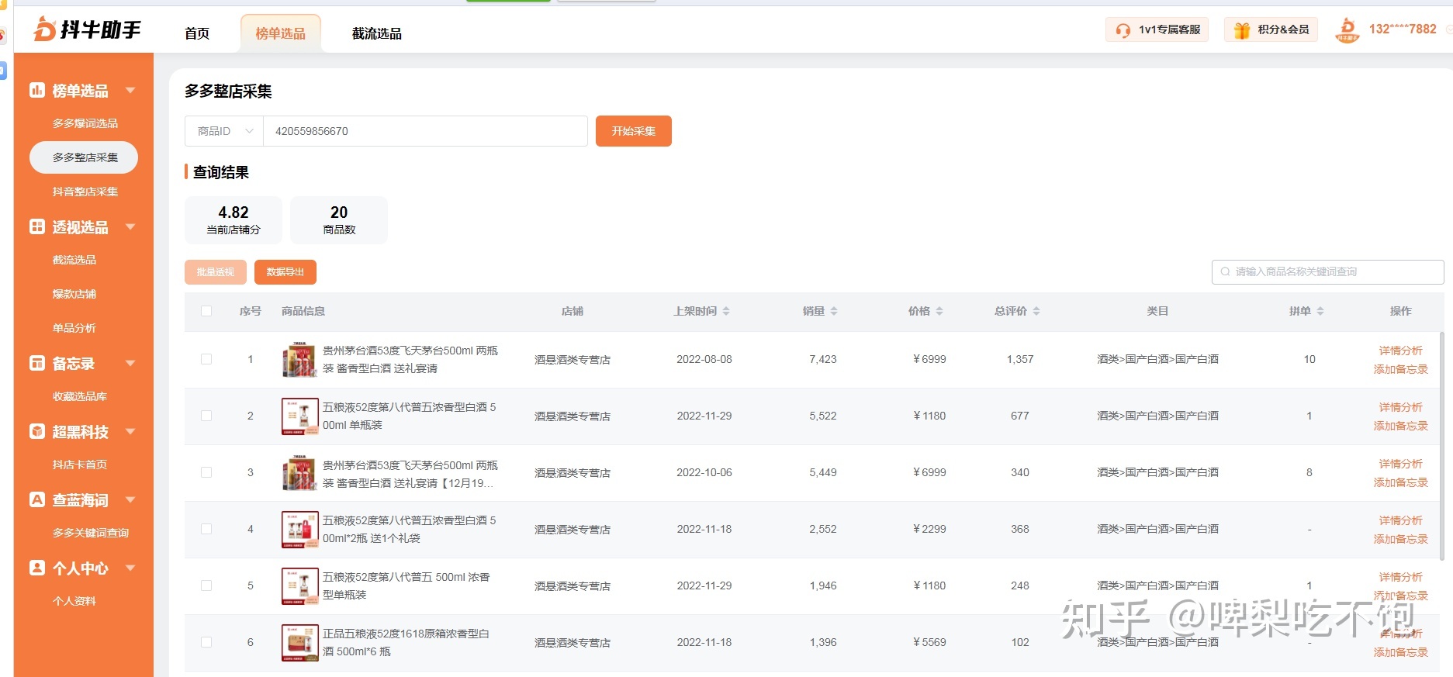Open 多多整店采集 in sidebar
Image resolution: width=1453 pixels, height=677 pixels.
84,157
